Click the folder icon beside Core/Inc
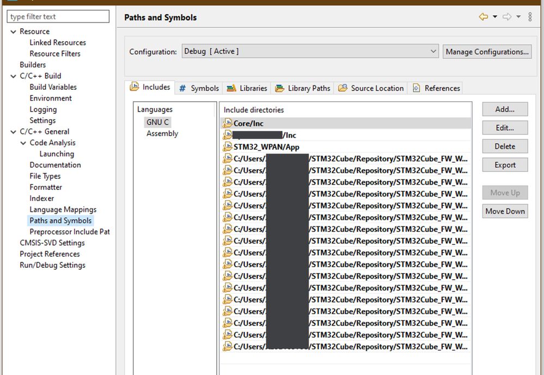 (227, 123)
